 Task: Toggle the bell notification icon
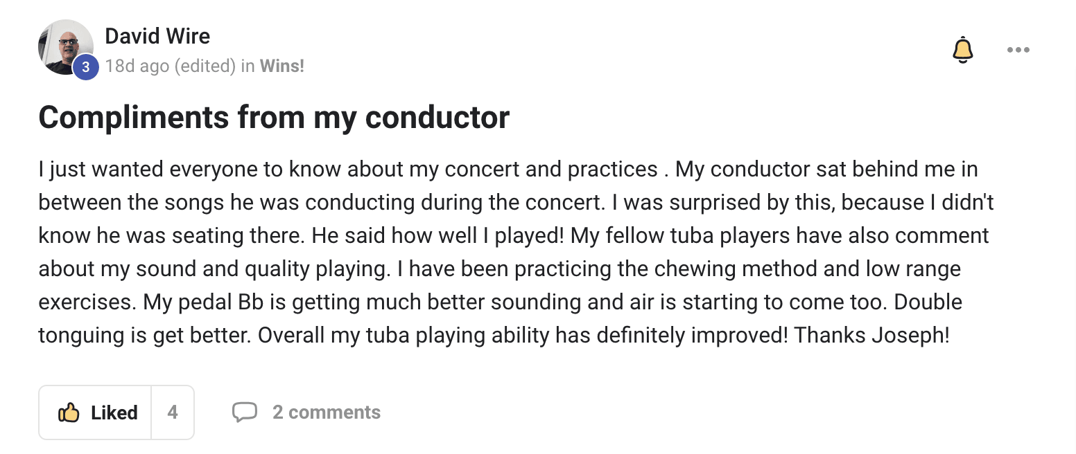(x=962, y=51)
